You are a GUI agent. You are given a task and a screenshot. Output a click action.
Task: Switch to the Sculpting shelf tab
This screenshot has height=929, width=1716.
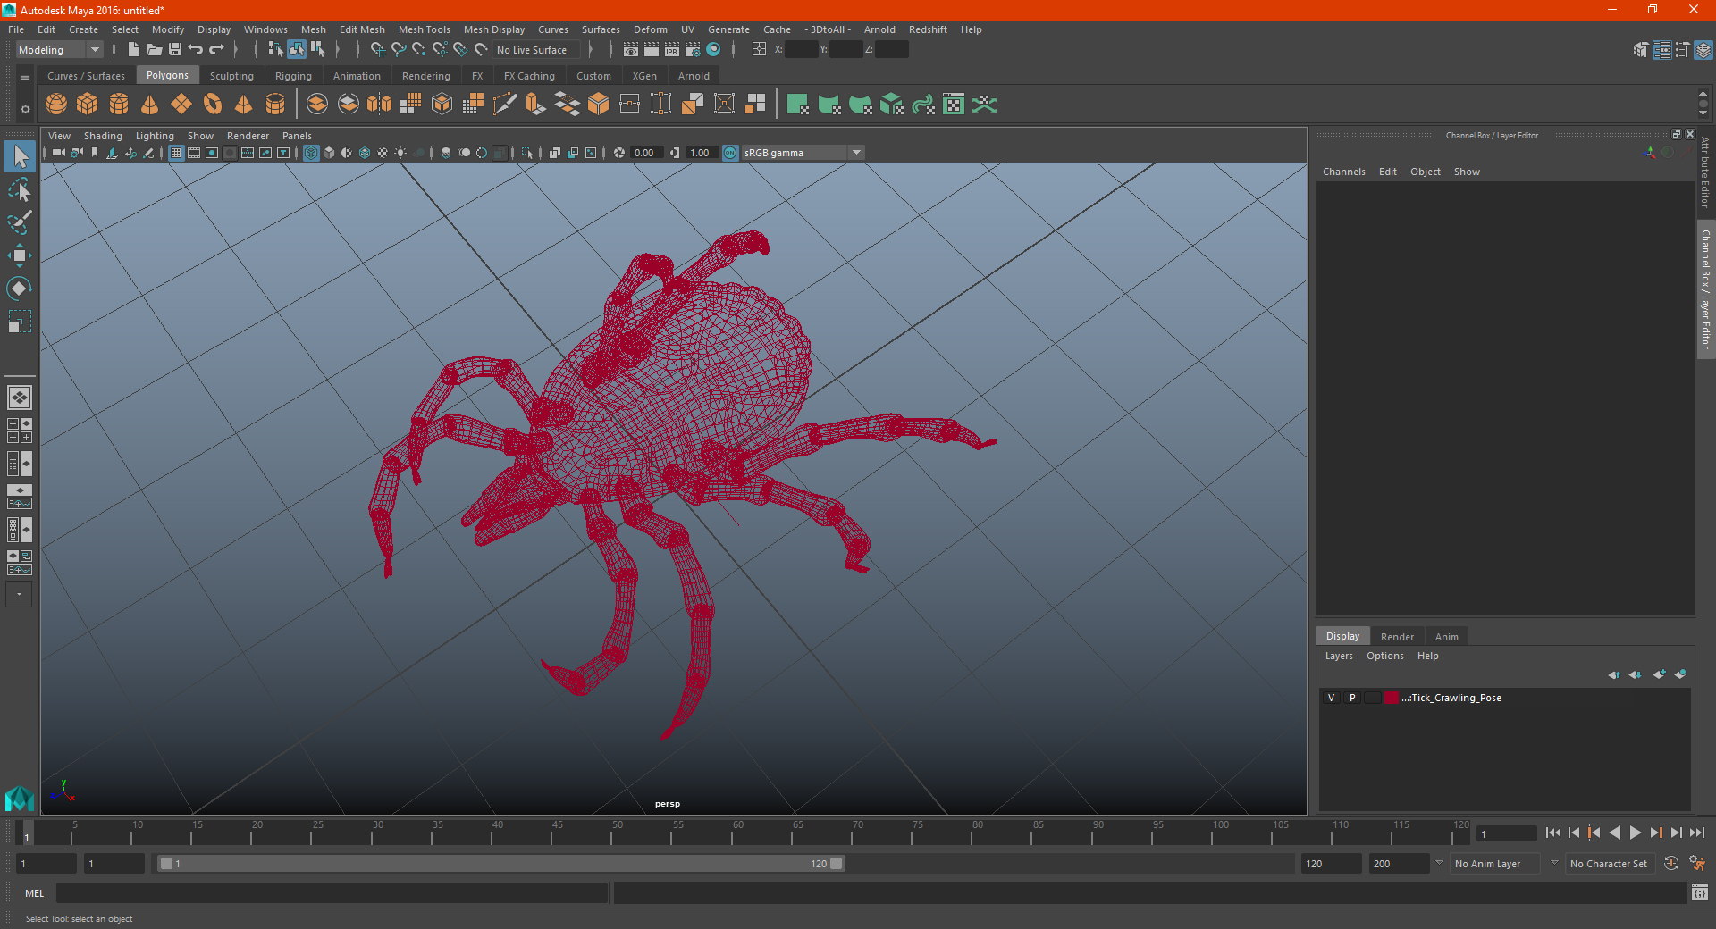tap(231, 76)
